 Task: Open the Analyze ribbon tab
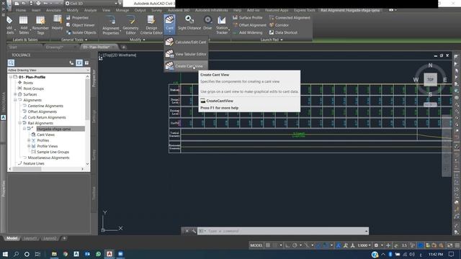[91, 10]
